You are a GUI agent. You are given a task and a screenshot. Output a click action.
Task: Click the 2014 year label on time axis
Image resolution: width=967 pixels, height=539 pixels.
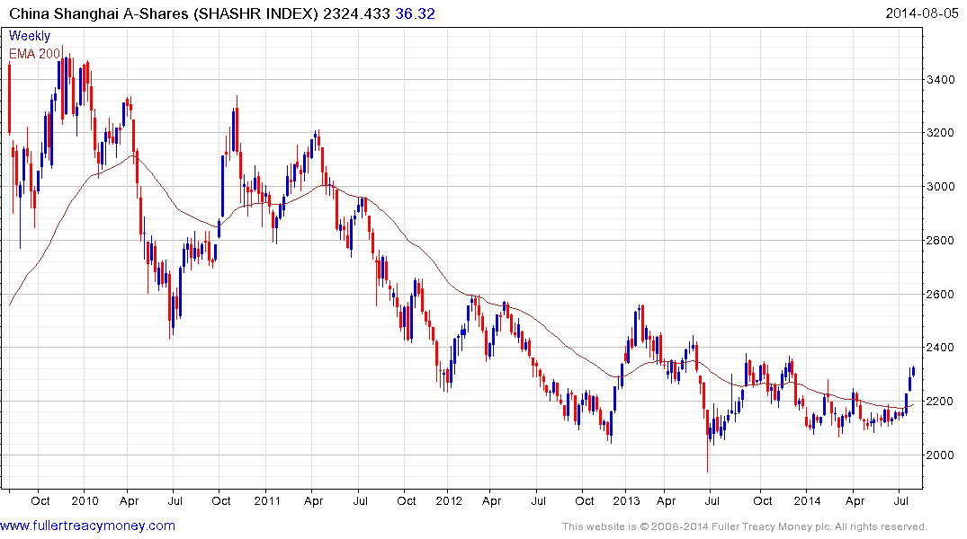point(807,500)
